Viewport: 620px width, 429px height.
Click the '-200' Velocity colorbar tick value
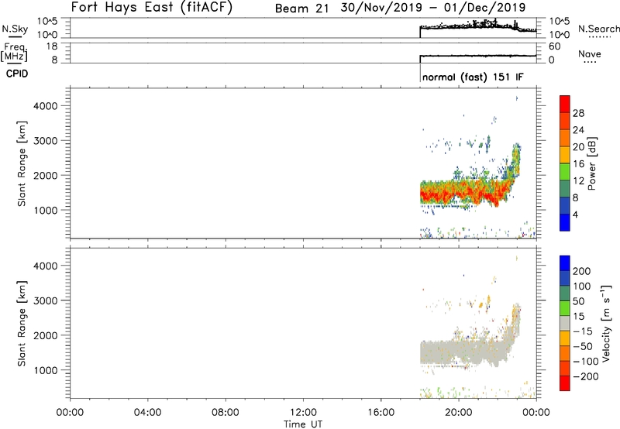pyautogui.click(x=586, y=376)
